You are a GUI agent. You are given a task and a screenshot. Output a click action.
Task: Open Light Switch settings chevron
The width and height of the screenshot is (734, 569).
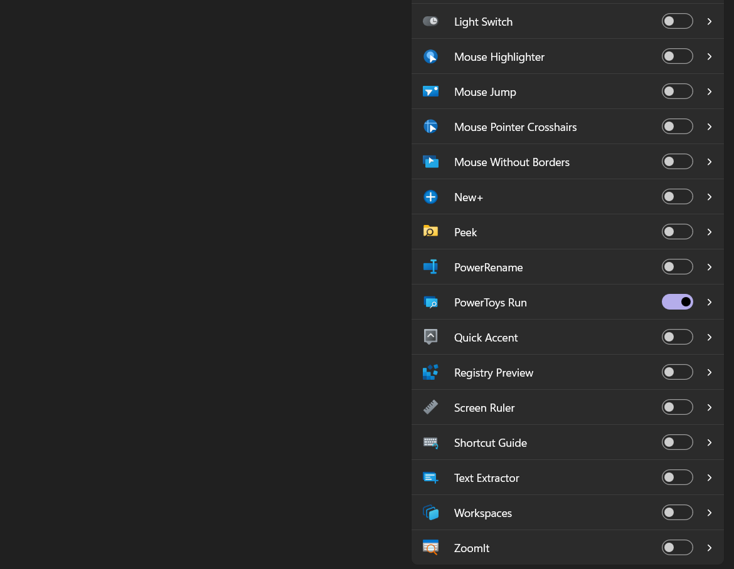tap(709, 21)
